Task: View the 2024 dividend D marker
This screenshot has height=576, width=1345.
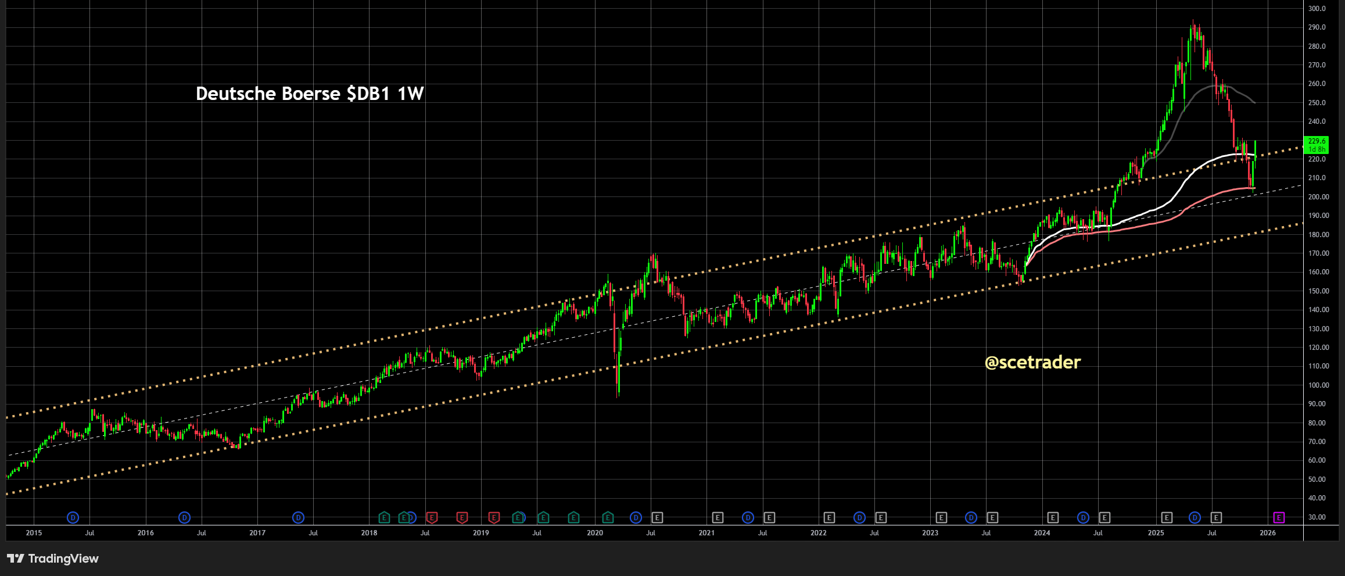Action: click(1083, 517)
